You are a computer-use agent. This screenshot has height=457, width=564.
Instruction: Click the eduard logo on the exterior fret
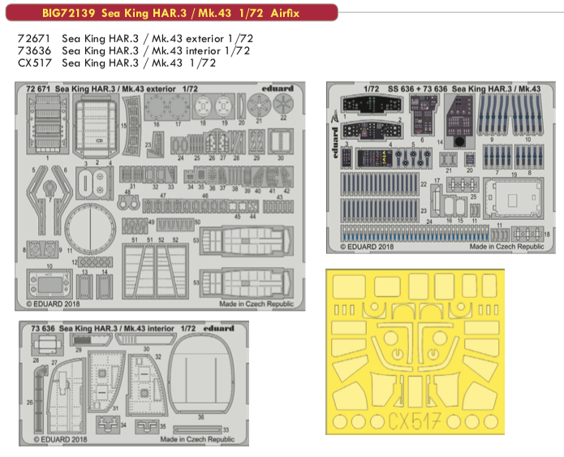click(x=278, y=88)
